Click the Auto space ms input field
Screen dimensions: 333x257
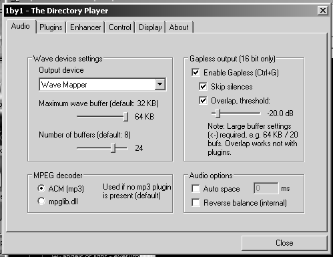(266, 188)
